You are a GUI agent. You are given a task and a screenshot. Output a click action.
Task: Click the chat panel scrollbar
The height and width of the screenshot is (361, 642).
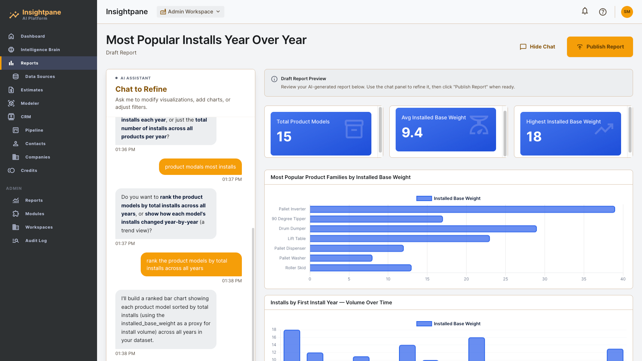pyautogui.click(x=253, y=295)
